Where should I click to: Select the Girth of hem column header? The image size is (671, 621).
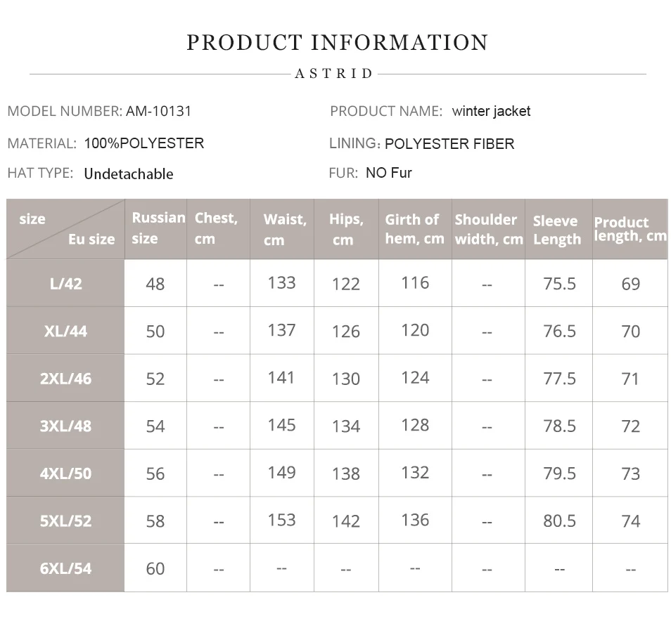pyautogui.click(x=415, y=229)
